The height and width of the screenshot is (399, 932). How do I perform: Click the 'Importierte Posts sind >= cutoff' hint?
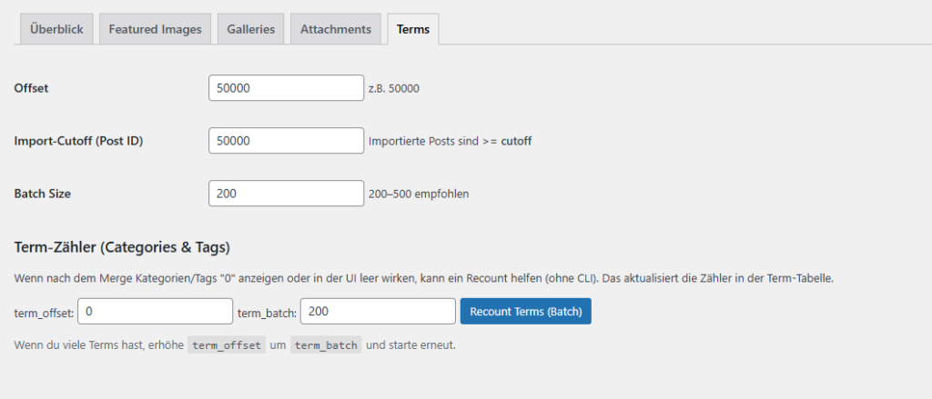tap(450, 142)
